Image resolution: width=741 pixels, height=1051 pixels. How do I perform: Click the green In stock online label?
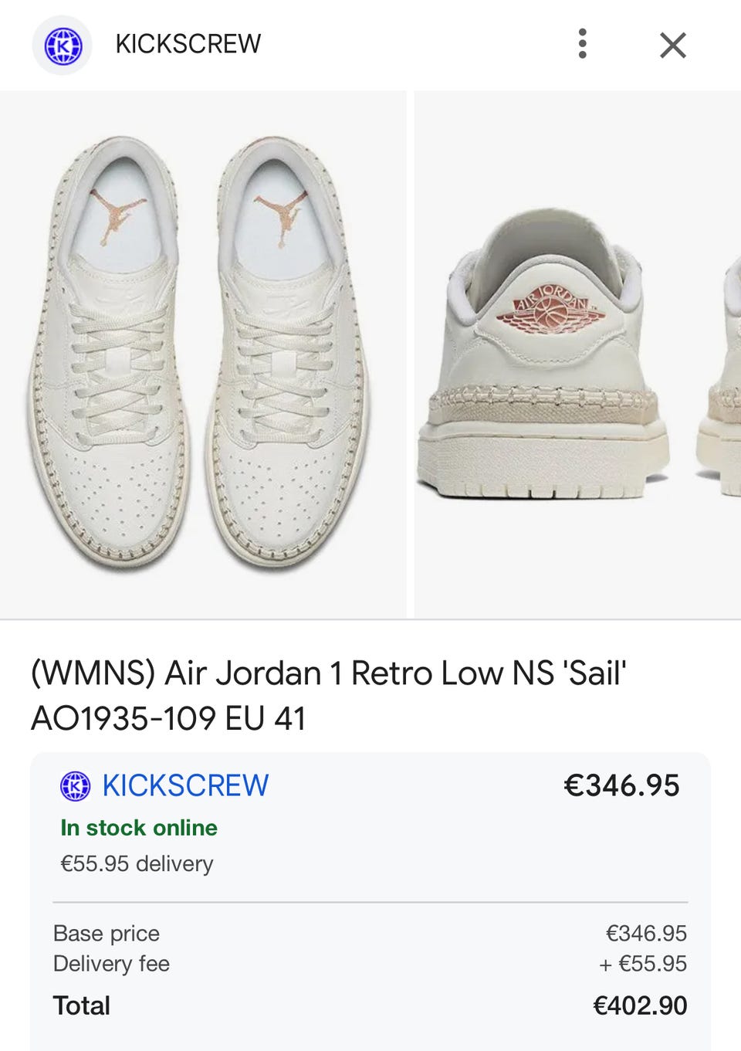[x=139, y=828]
